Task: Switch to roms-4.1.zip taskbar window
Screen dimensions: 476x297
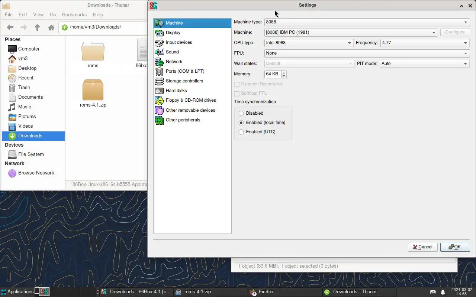Action: point(210,292)
